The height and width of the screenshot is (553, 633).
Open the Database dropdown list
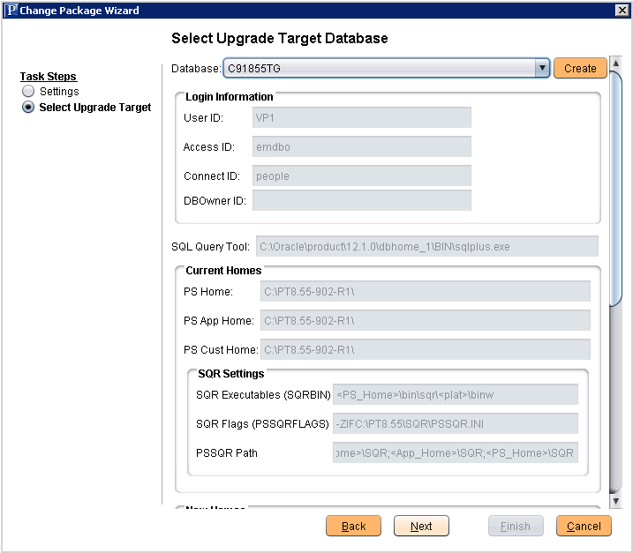[541, 68]
